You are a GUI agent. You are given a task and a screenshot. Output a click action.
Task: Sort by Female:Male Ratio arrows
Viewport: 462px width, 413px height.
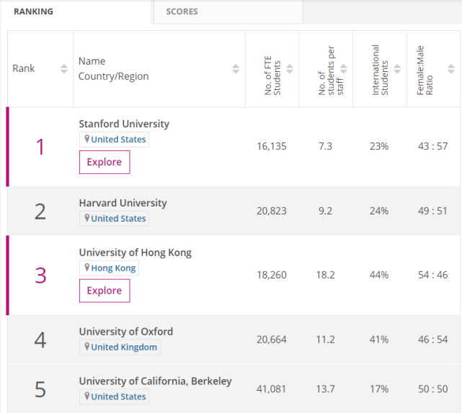pos(450,69)
